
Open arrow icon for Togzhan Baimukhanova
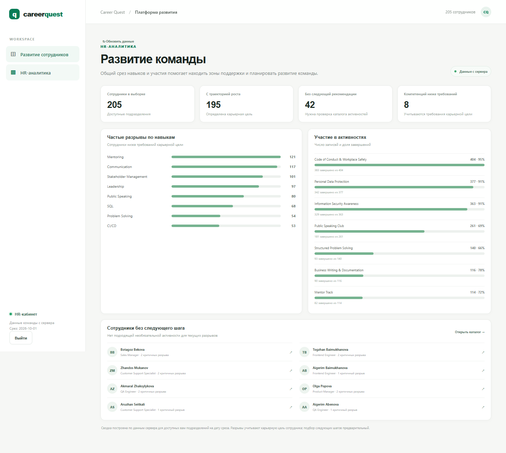[x=483, y=352]
